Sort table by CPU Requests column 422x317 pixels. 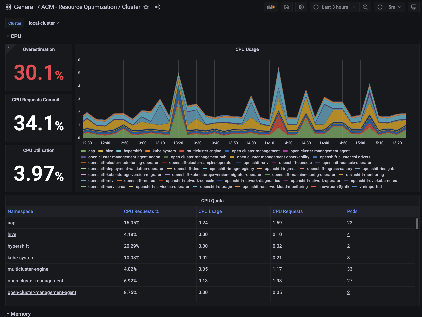pyautogui.click(x=288, y=211)
